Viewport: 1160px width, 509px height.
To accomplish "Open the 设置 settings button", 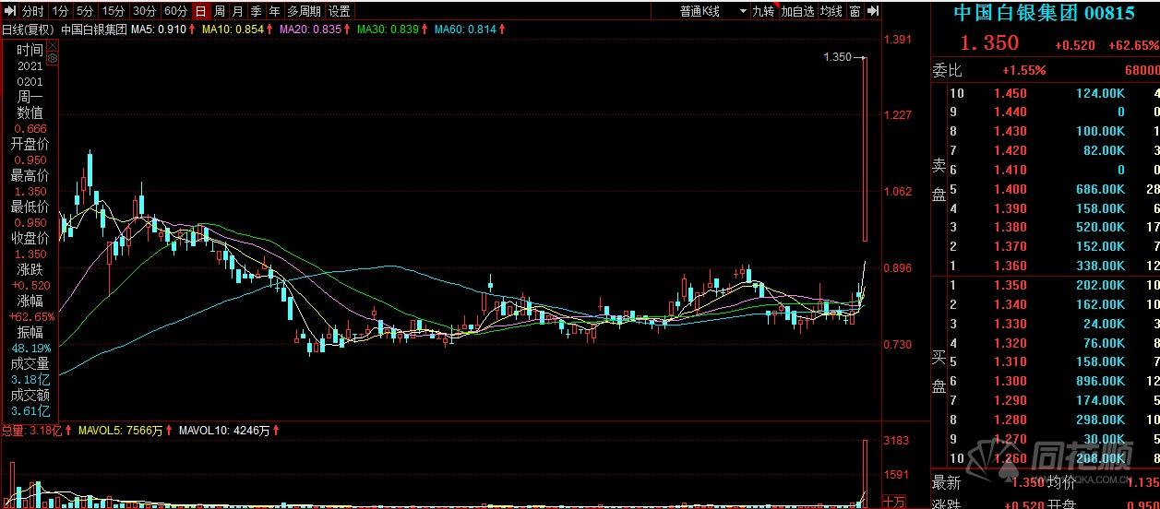I will click(x=339, y=11).
